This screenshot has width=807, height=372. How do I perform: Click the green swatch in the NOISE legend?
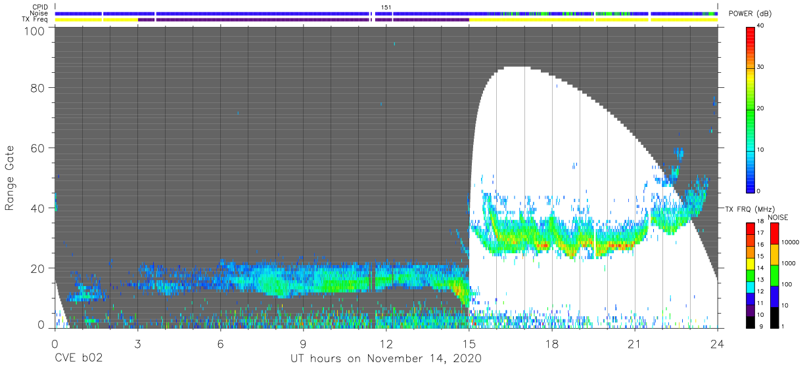tap(775, 275)
